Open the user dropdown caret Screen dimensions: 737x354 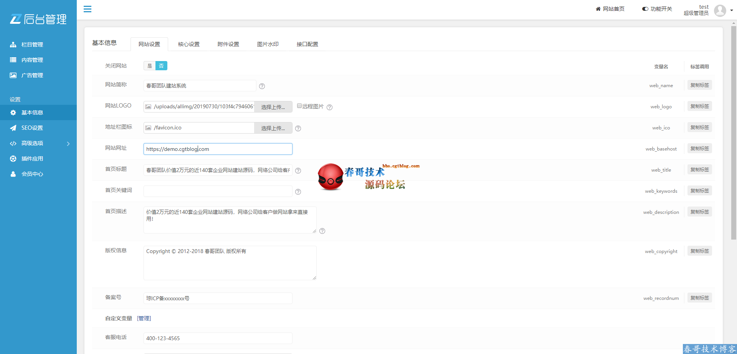(732, 10)
